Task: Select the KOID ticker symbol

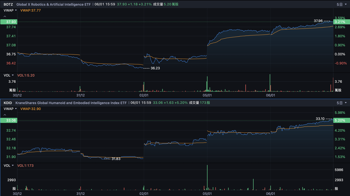Action: coord(8,103)
